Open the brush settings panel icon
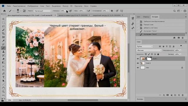 tap(24, 11)
